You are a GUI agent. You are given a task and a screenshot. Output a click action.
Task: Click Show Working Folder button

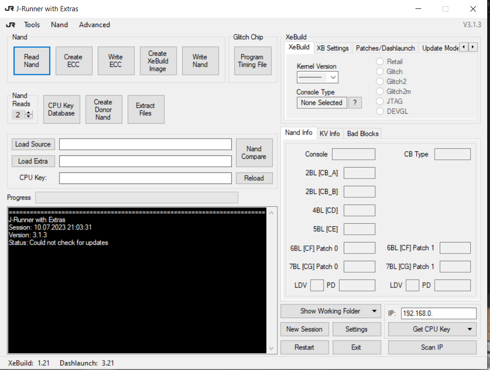[x=330, y=311]
